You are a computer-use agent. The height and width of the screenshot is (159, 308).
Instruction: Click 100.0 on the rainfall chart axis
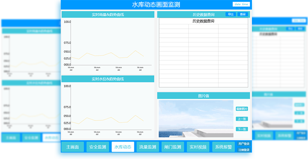pos(68,22)
